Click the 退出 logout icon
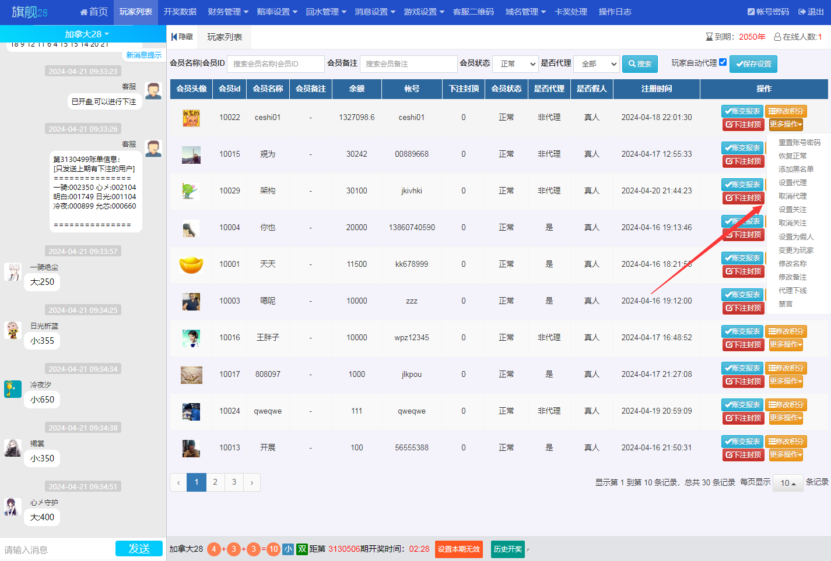Viewport: 831px width, 561px height. click(802, 12)
